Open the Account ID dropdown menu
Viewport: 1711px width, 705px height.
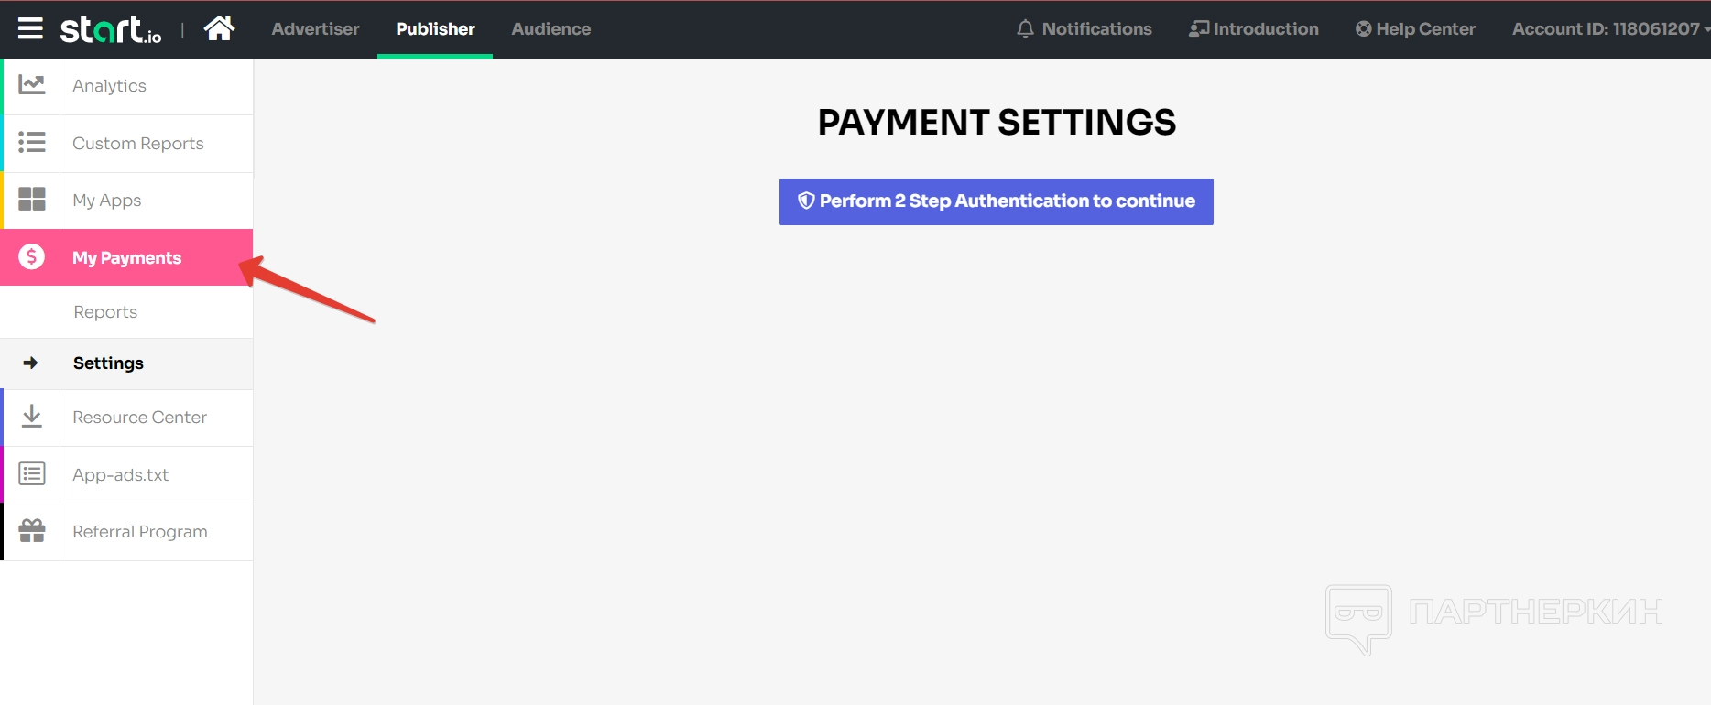tap(1609, 29)
